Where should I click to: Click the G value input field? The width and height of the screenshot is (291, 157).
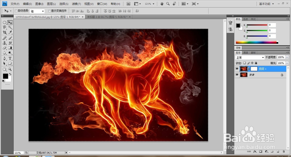pyautogui.click(x=272, y=31)
